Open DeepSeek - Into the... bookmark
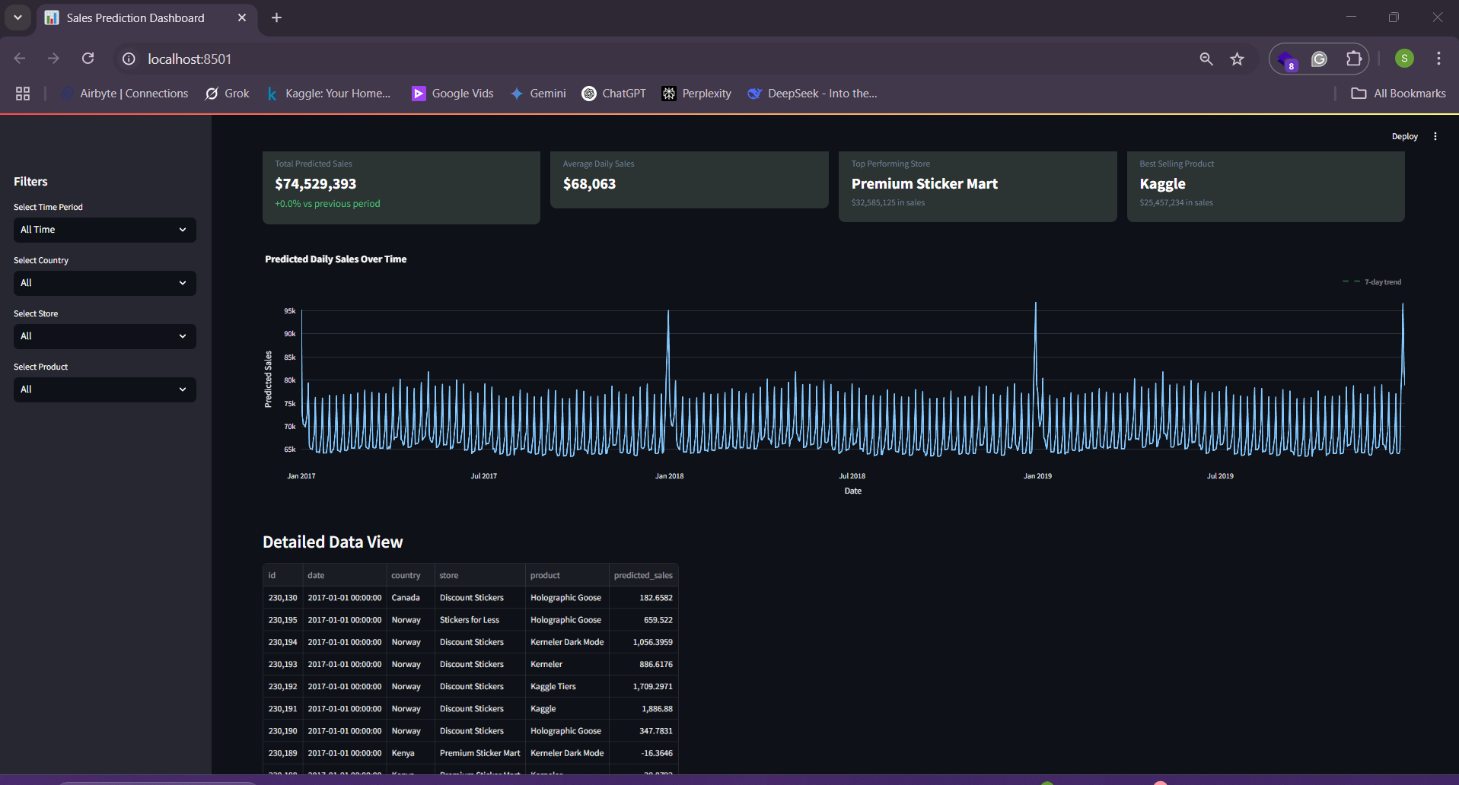1459x785 pixels. [812, 94]
